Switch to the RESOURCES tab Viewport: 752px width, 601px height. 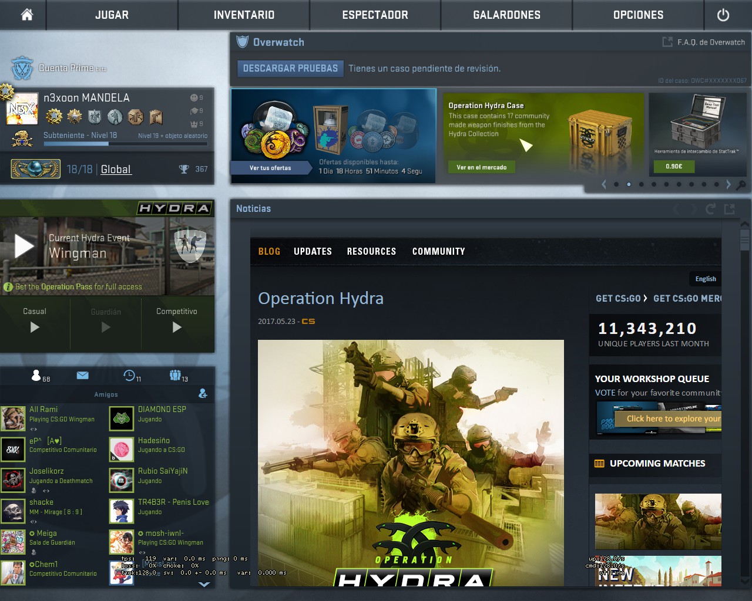pos(371,251)
